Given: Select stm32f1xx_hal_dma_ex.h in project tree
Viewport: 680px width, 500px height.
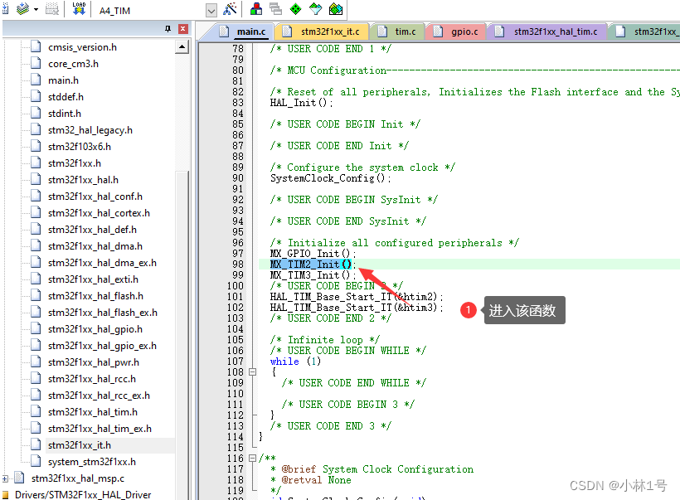Looking at the screenshot, I should (x=102, y=263).
